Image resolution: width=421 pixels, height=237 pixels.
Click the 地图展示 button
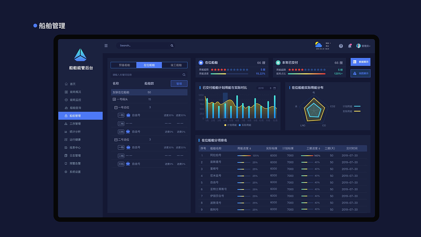click(360, 73)
